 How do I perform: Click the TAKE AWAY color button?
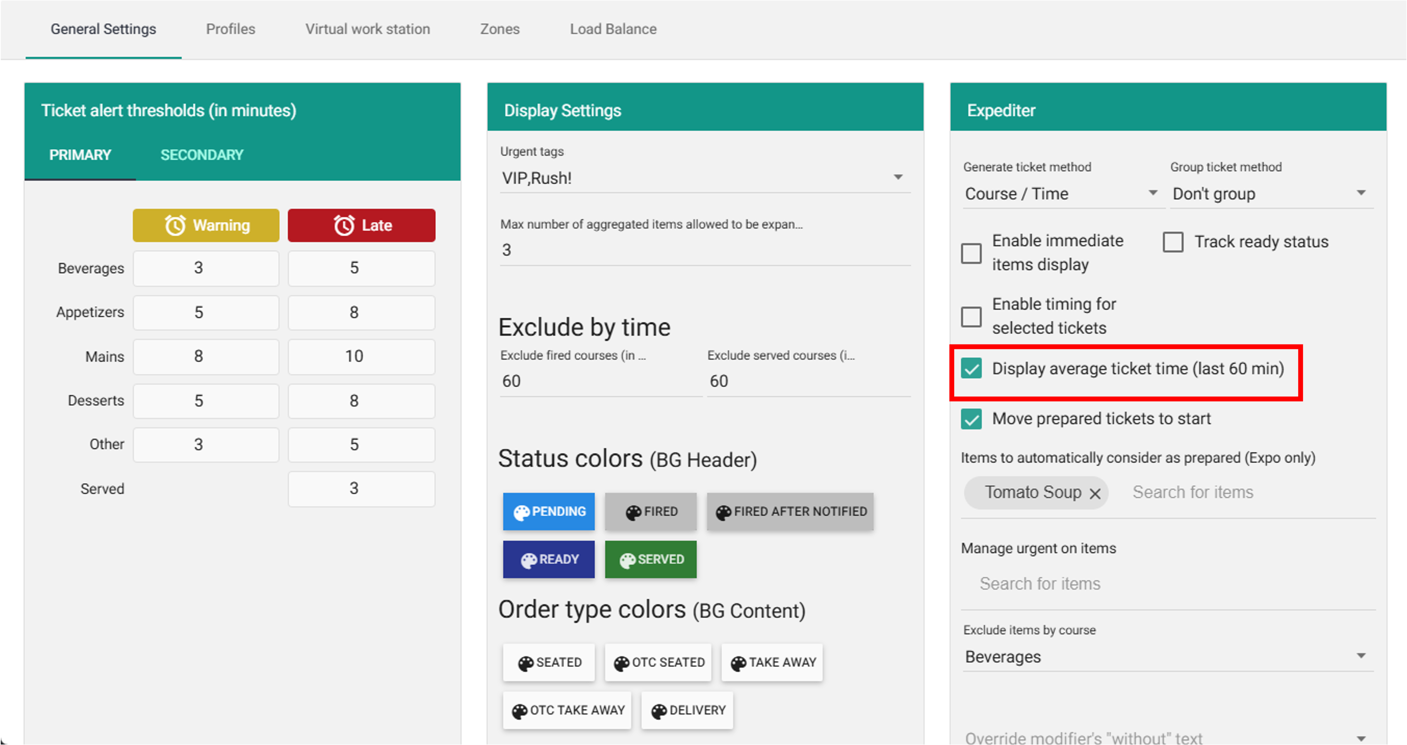(x=772, y=662)
